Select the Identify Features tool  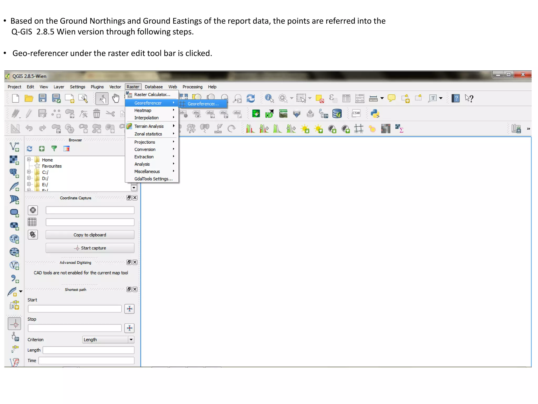click(x=269, y=98)
